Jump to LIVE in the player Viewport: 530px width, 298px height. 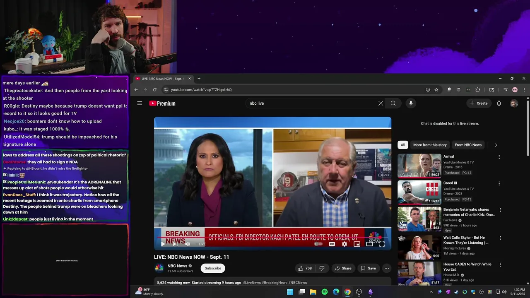pyautogui.click(x=202, y=244)
